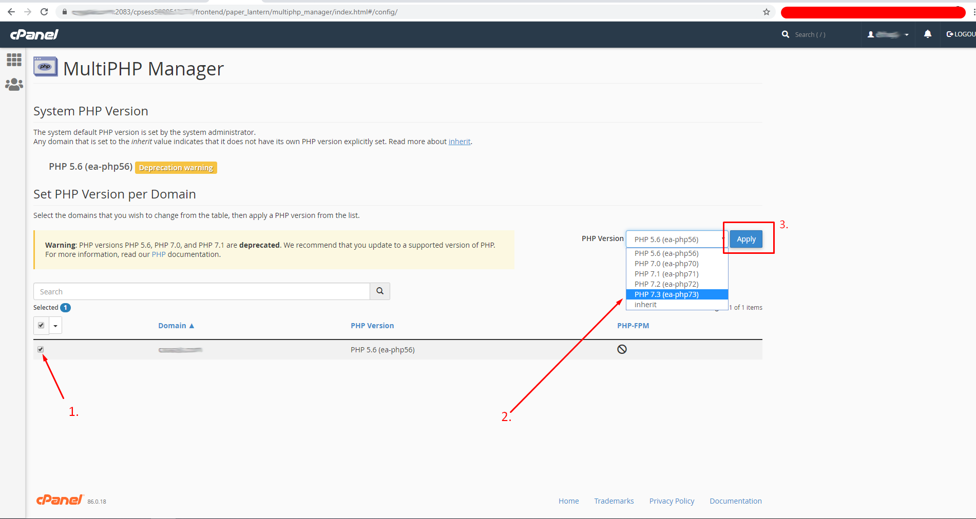976x519 pixels.
Task: Open the inherit documentation link
Action: (x=460, y=142)
